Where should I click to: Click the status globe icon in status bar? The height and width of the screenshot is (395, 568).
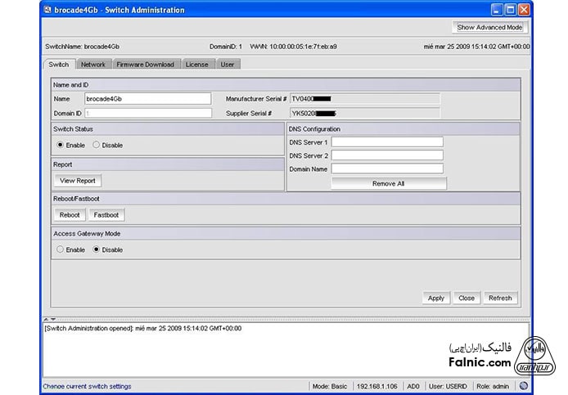coord(523,386)
